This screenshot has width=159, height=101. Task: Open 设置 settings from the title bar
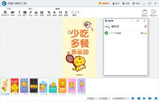(126, 3)
